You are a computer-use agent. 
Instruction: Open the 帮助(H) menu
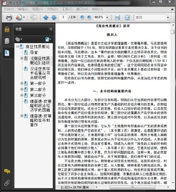(x=97, y=9)
